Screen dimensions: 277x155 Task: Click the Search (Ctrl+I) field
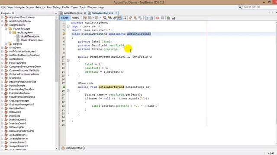(260, 7)
